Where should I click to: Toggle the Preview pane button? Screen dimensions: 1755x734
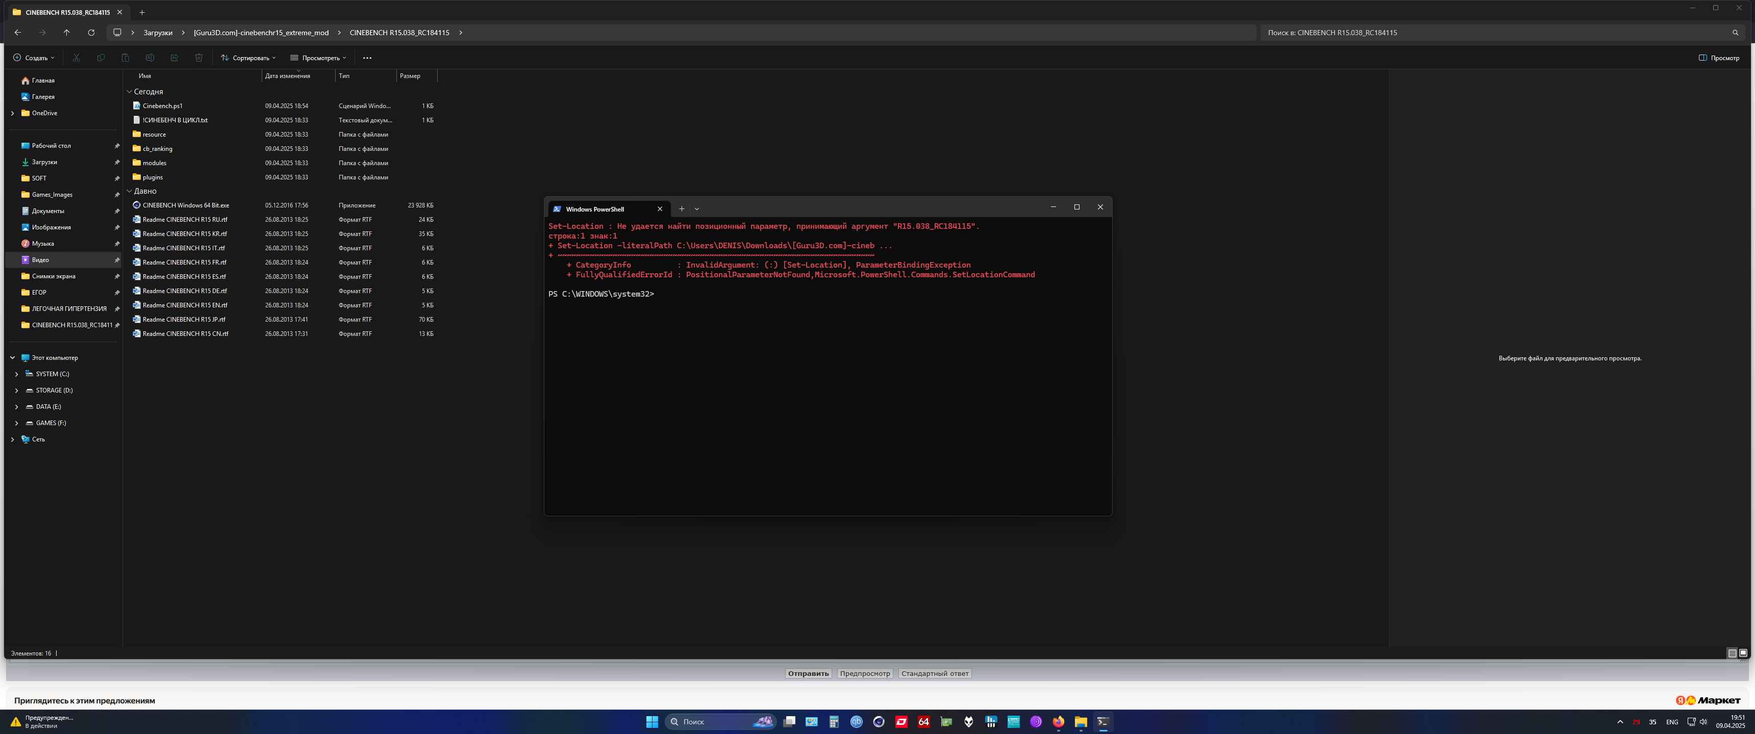pos(1719,58)
